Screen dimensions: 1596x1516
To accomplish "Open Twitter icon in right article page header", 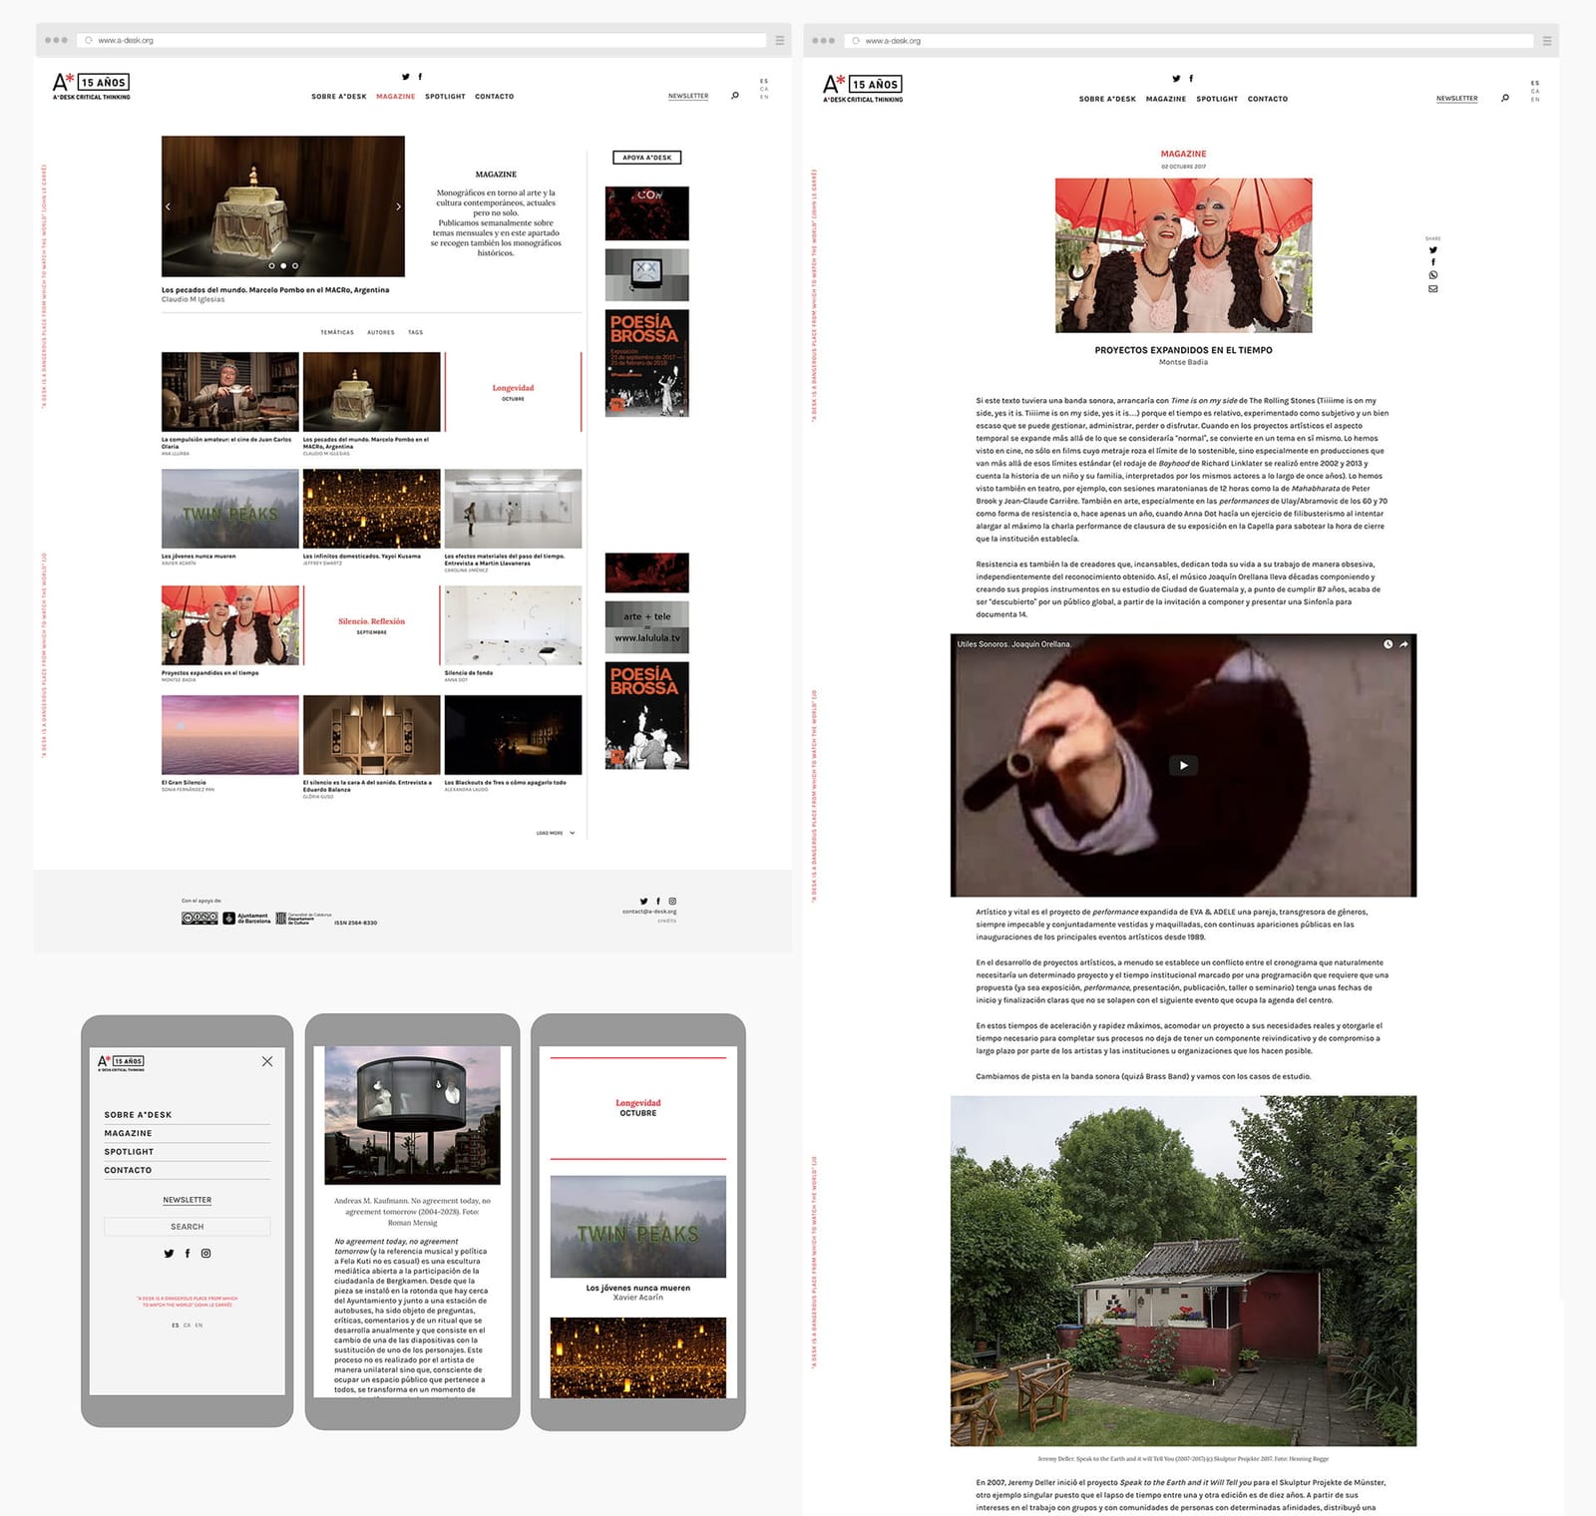I will click(x=1176, y=79).
